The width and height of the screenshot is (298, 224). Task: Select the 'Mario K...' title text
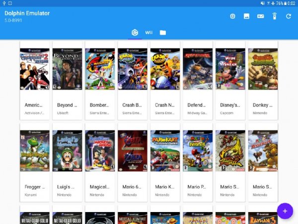[x=164, y=187]
